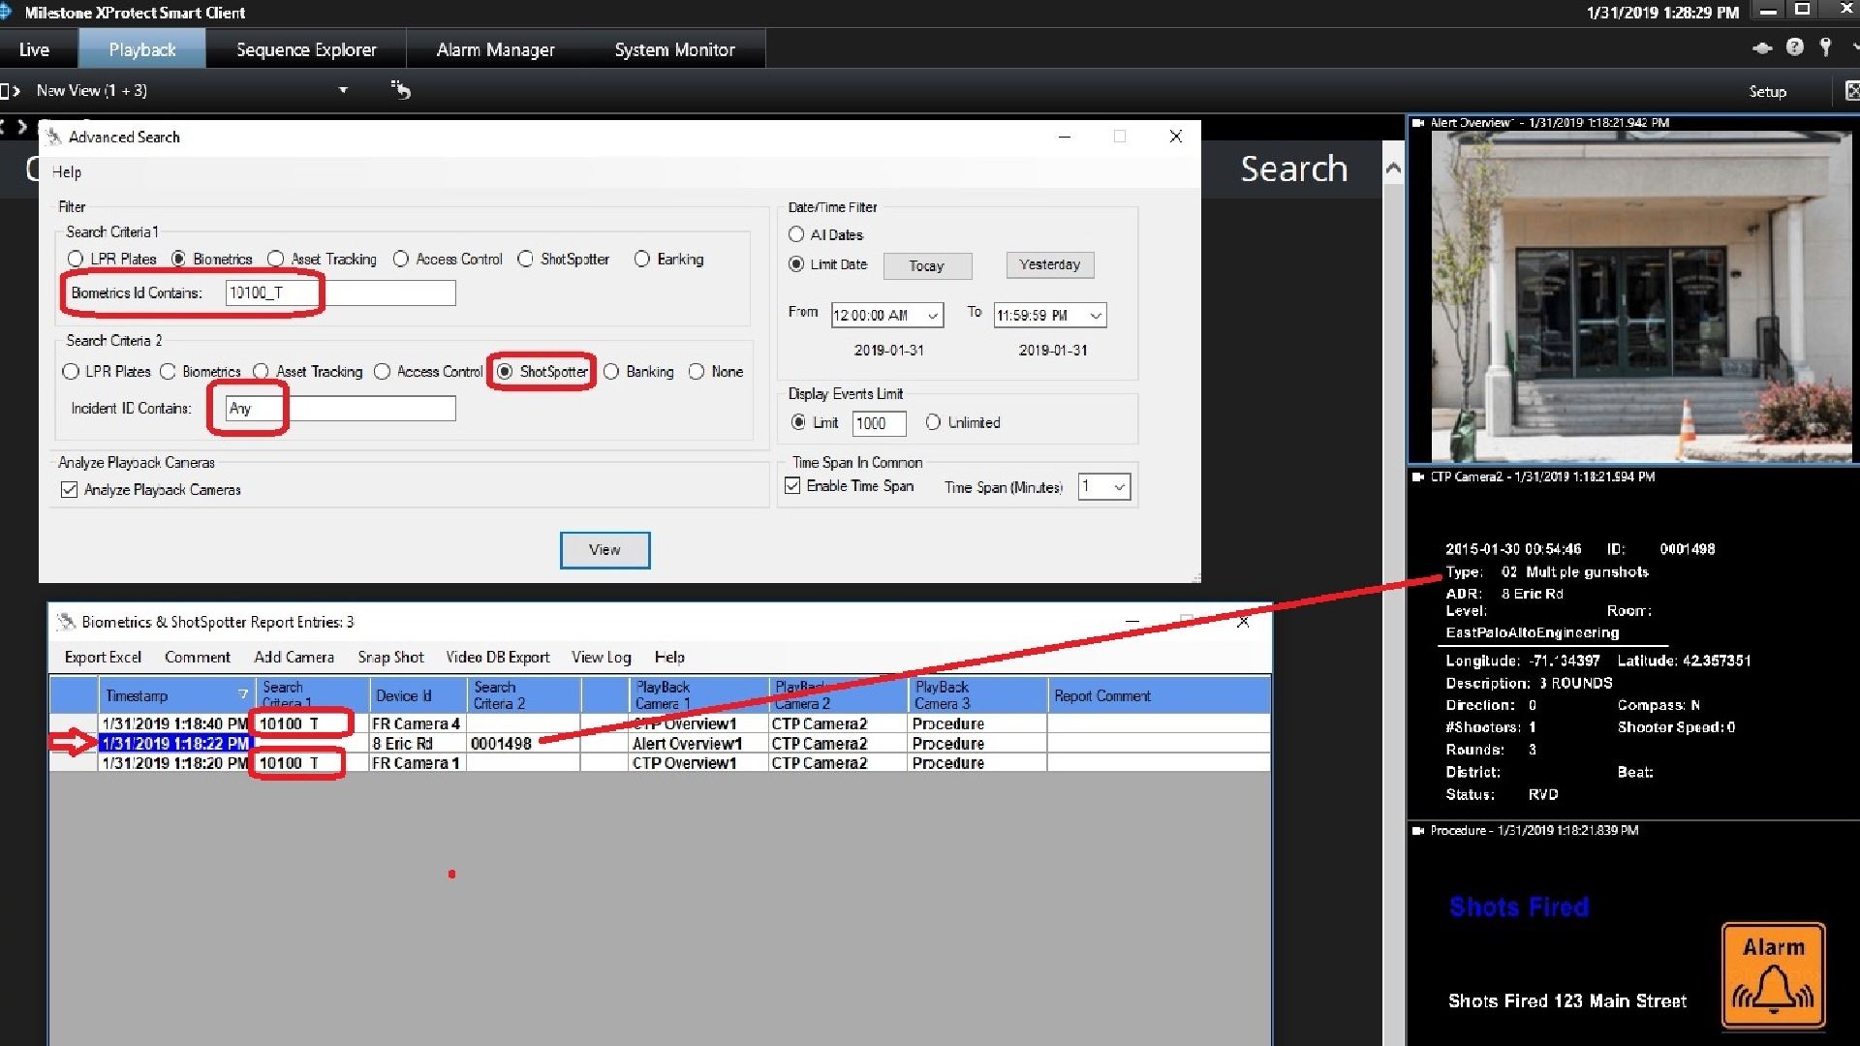Open Time Span Minutes dropdown
Viewport: 1860px width, 1046px height.
click(x=1119, y=486)
